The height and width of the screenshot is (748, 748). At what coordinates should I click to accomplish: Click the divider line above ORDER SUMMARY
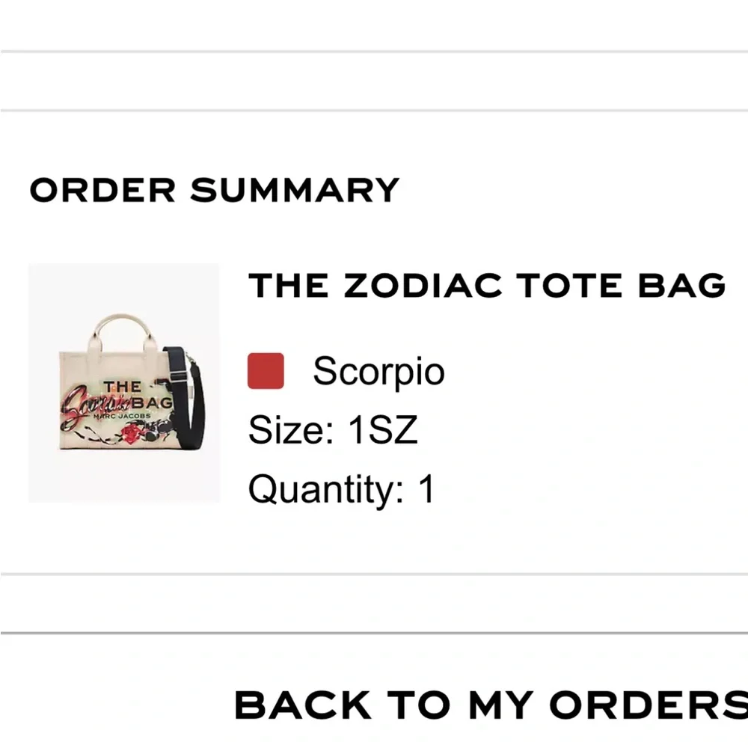coord(374,112)
